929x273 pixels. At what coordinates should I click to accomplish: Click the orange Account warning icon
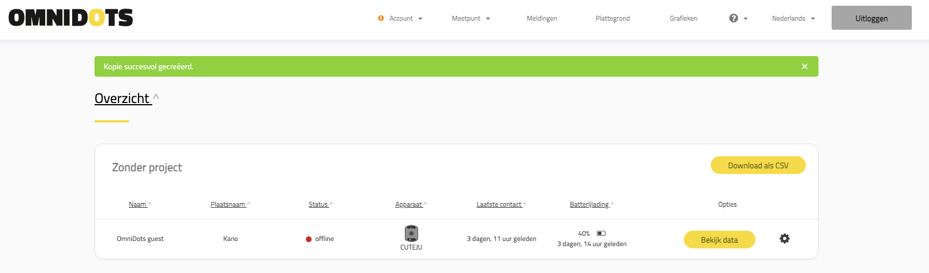pyautogui.click(x=381, y=18)
